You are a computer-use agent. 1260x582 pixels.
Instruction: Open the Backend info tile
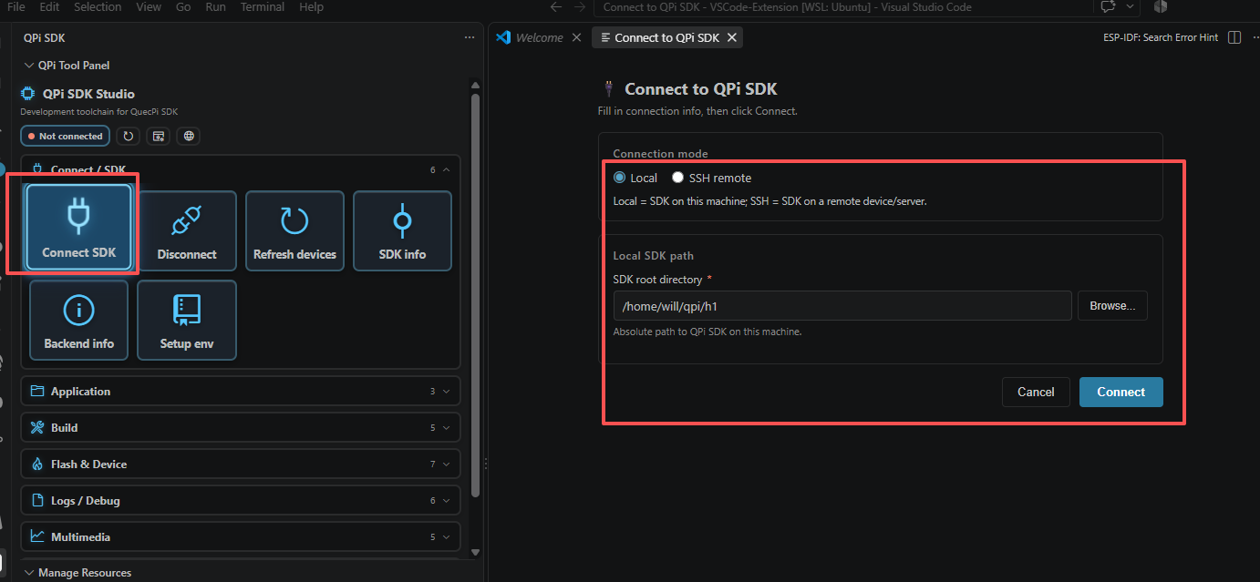(x=78, y=320)
